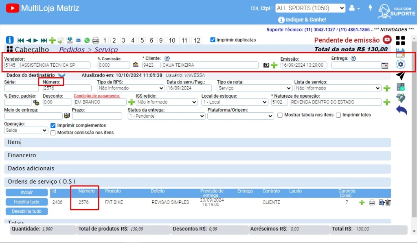Open Fale com Suporte headset icon
Screen dimensions: 417x243
click(x=396, y=11)
